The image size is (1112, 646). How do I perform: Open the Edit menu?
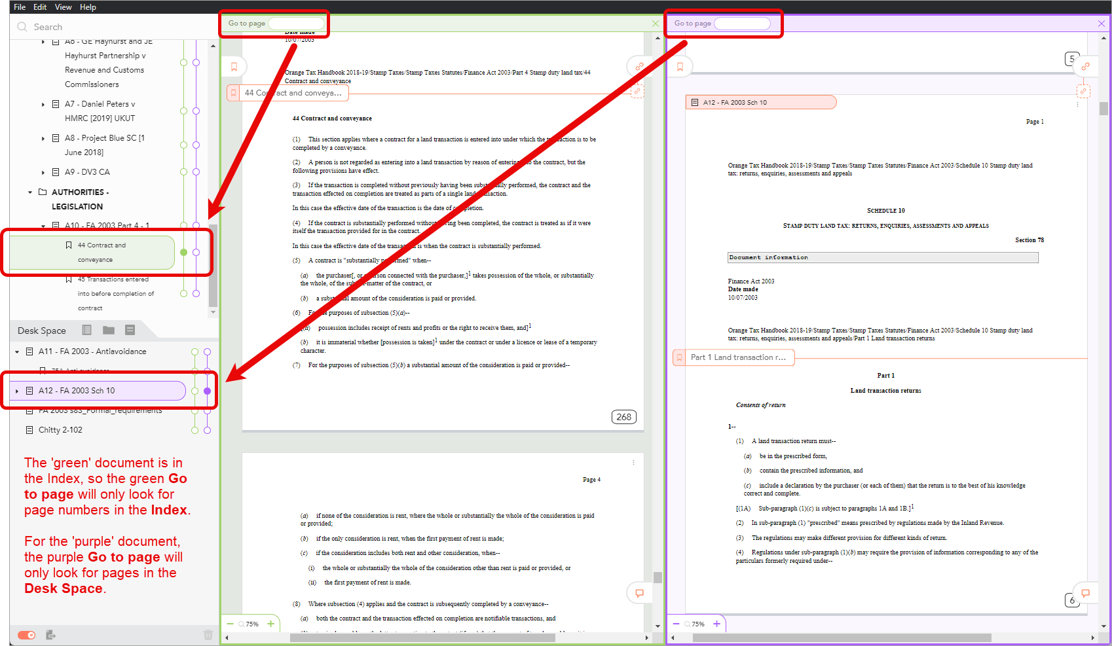40,7
